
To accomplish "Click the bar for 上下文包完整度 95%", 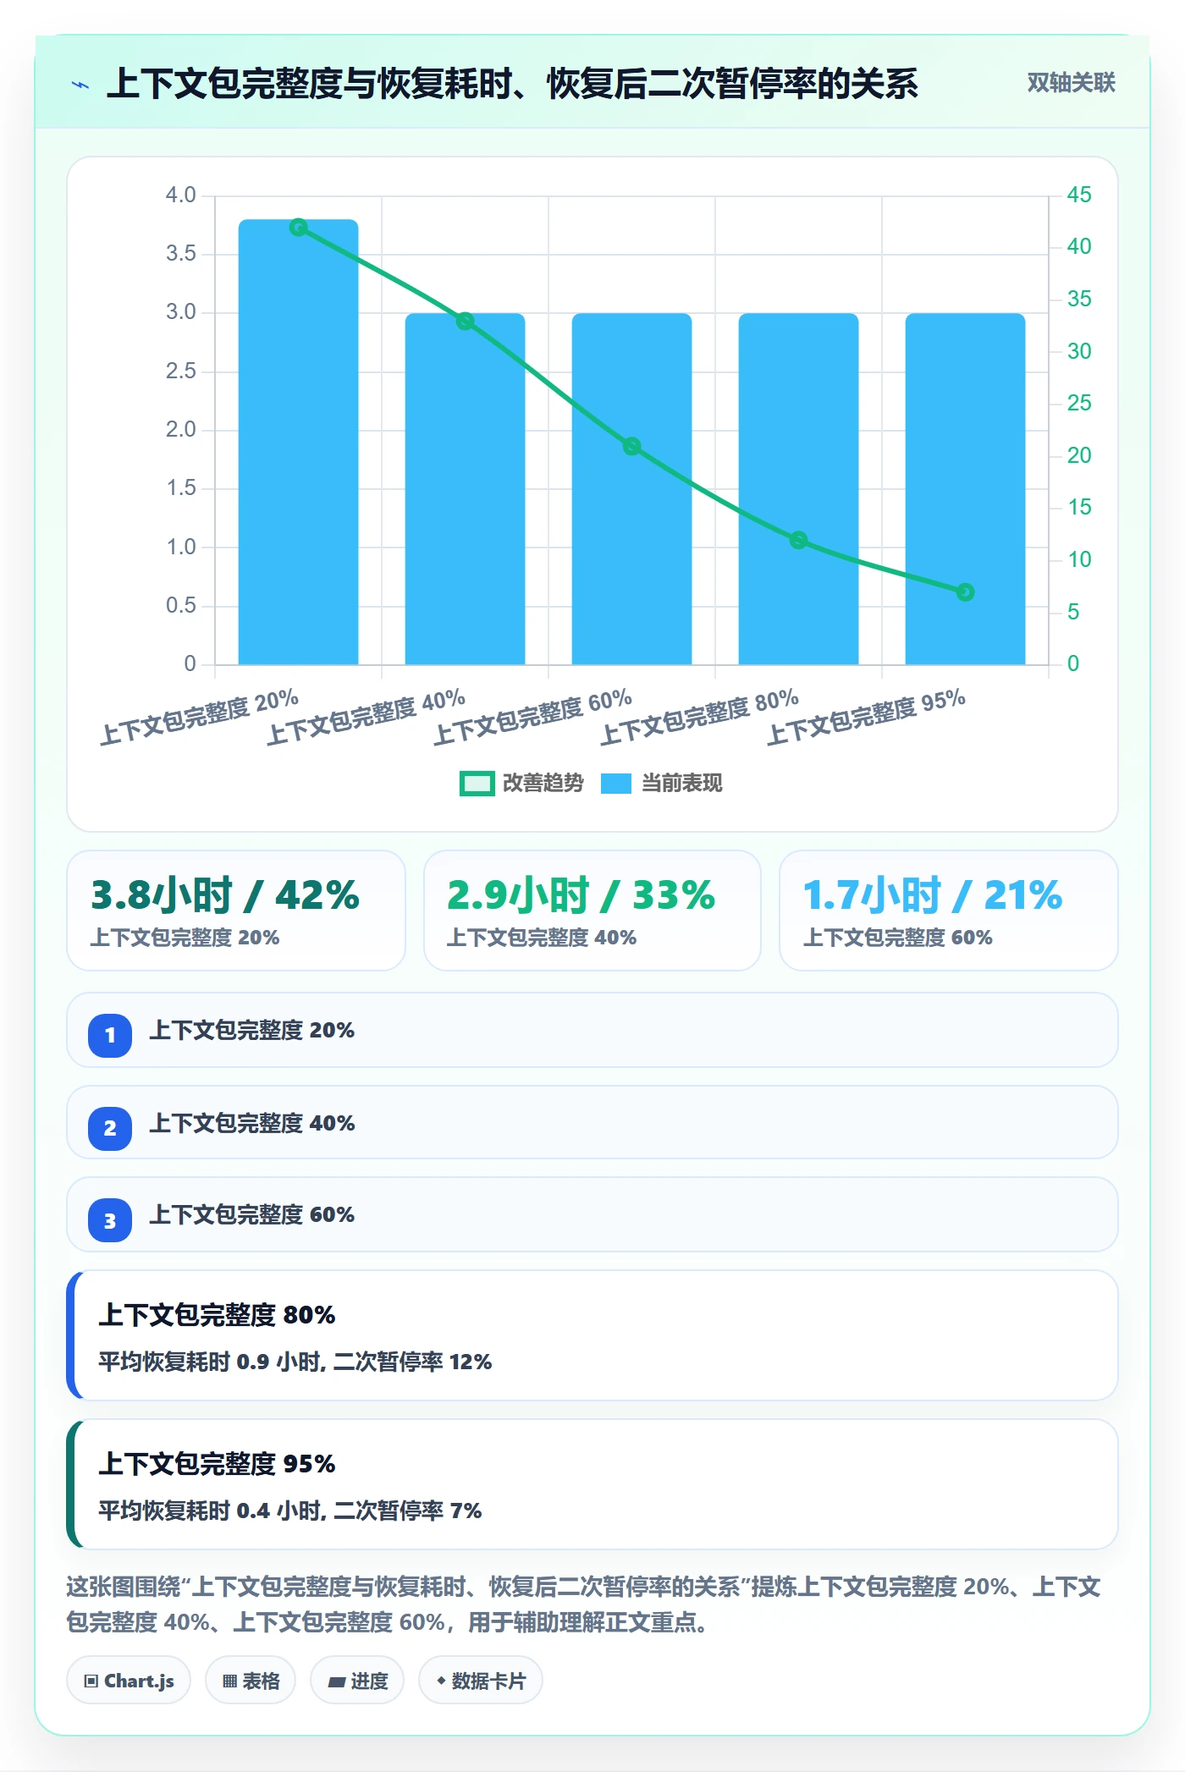I will pyautogui.click(x=965, y=489).
